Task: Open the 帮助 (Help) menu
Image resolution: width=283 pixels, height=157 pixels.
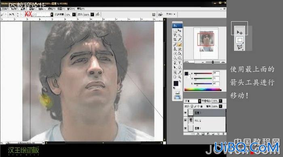Action: pyautogui.click(x=81, y=8)
